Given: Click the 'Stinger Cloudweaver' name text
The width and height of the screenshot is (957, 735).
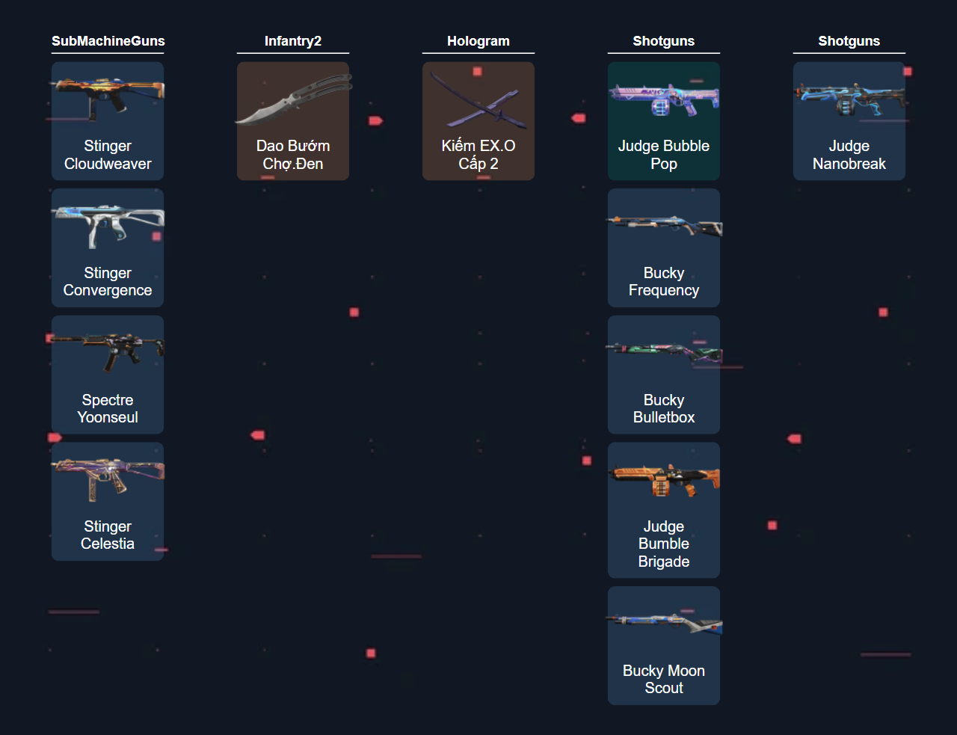Looking at the screenshot, I should pyautogui.click(x=108, y=155).
